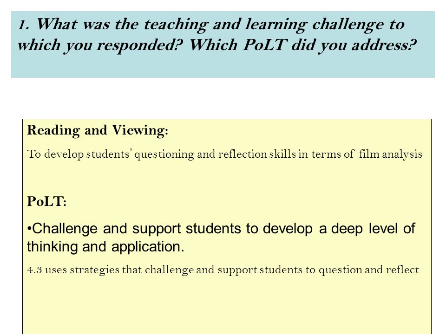Click the 'PoLT:' heading
Image resolution: width=446 pixels, height=334 pixels.
[x=46, y=202]
